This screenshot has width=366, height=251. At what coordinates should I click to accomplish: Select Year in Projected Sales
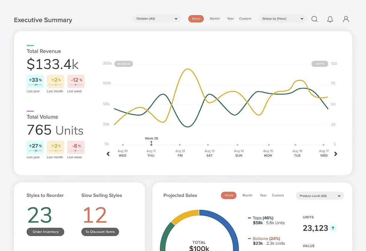point(263,195)
